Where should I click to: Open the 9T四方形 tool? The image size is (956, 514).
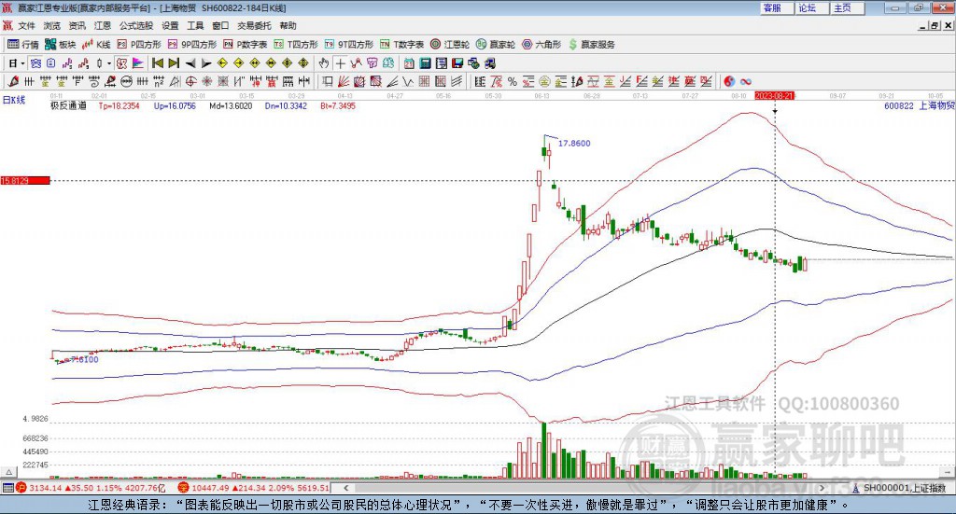click(x=349, y=45)
